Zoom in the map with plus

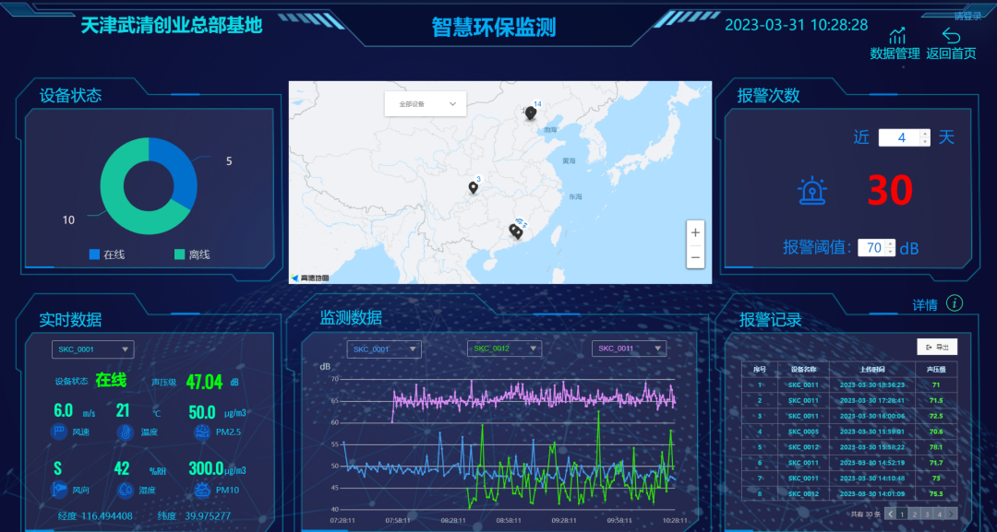(x=695, y=232)
